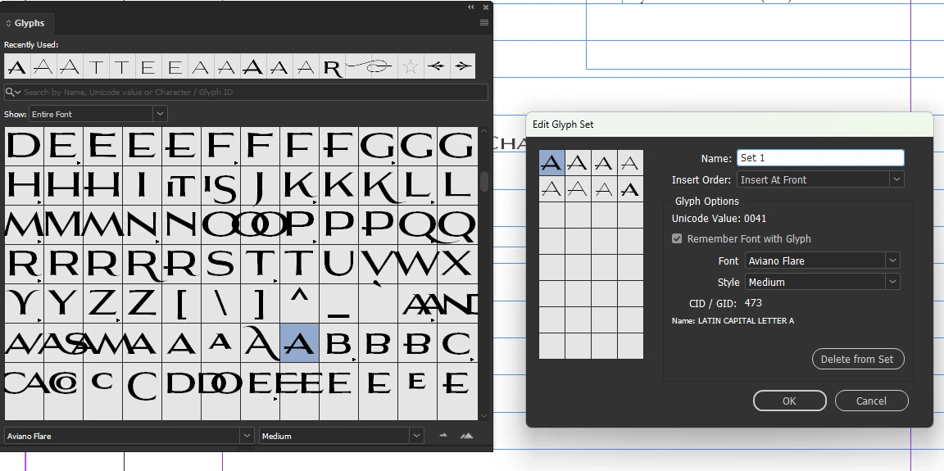The height and width of the screenshot is (471, 944).
Task: Click OK in Edit Glyph Set dialog
Action: [x=789, y=401]
